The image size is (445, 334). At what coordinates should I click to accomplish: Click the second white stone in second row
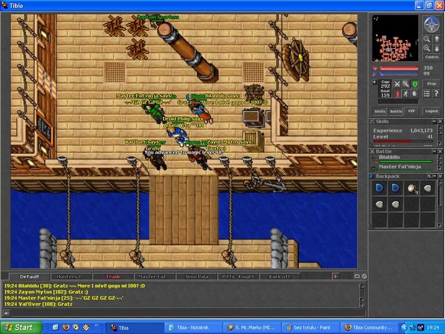[395, 204]
